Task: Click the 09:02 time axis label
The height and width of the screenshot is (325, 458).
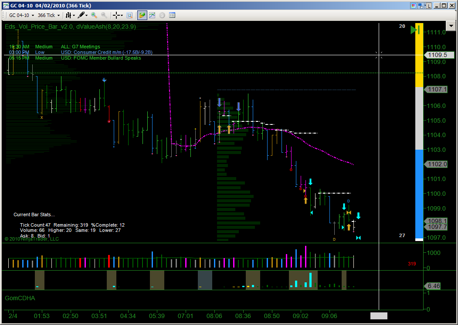Action: coord(301,316)
